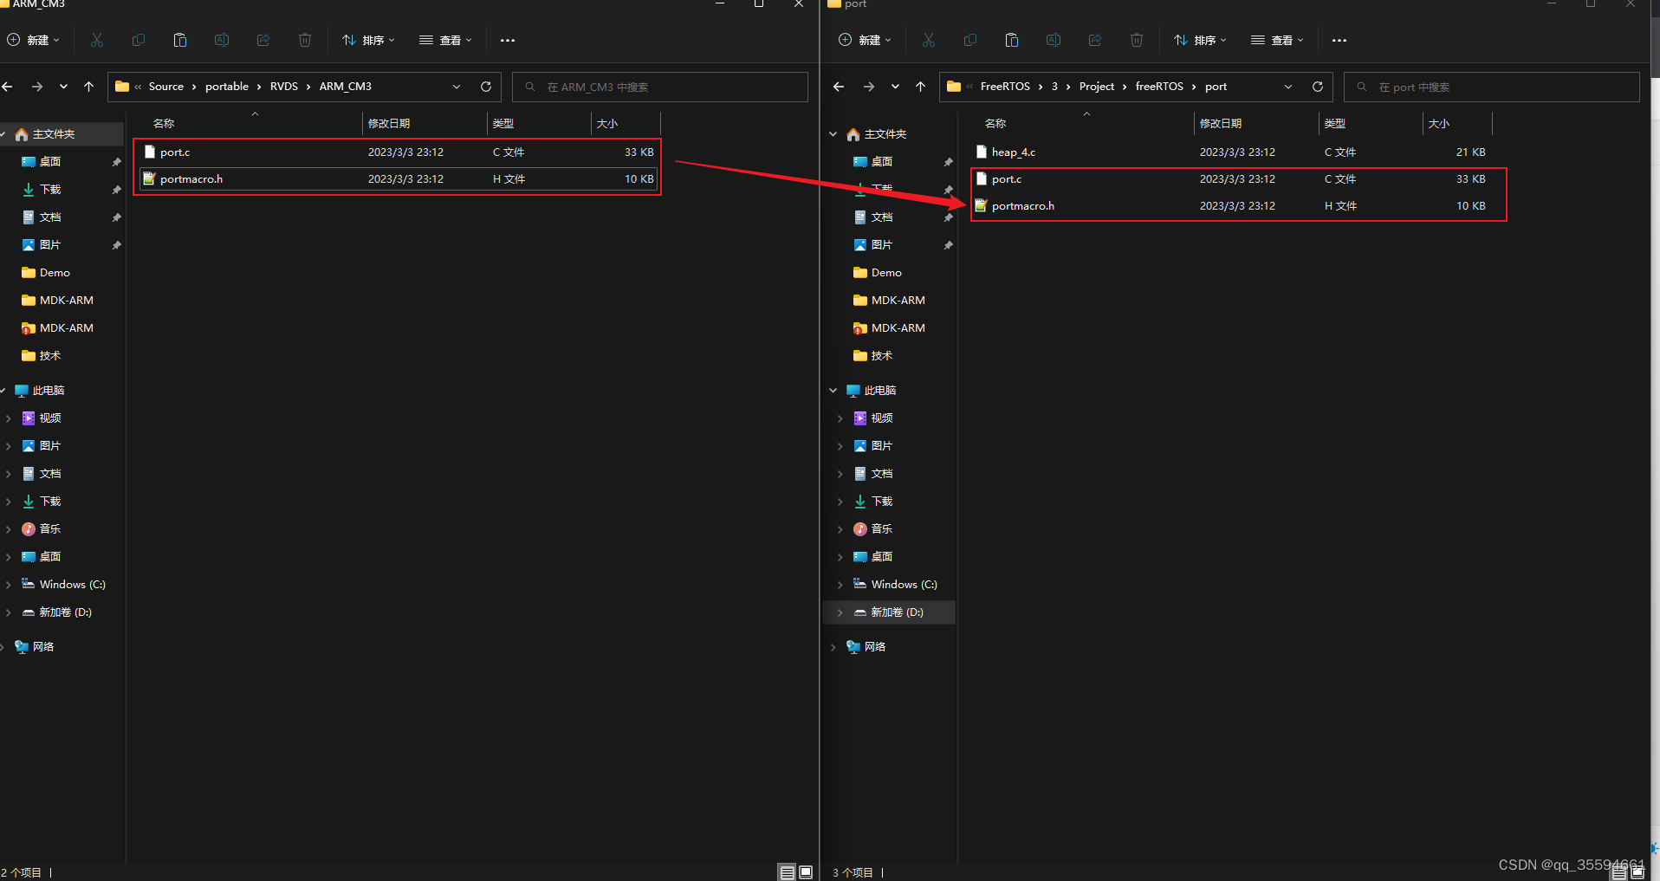Refresh the port folder view

coord(1317,87)
